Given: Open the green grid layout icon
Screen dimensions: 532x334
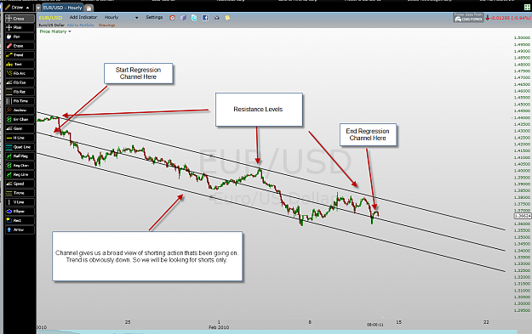Looking at the screenshot, I should coord(527,7).
